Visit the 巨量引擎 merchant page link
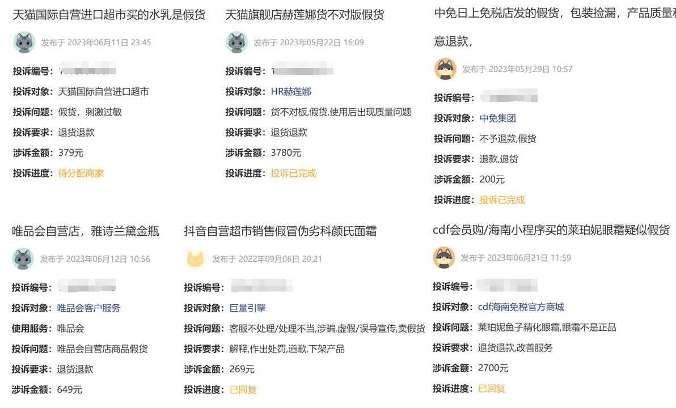Screen dimensions: 676x408 [x=247, y=308]
